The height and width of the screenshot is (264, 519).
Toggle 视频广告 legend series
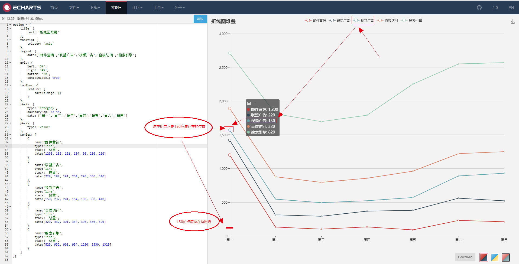pyautogui.click(x=363, y=21)
